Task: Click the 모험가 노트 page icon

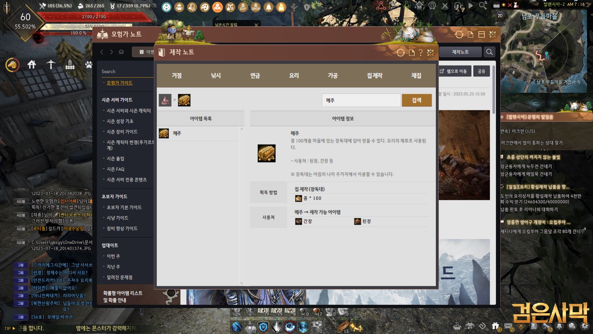Action: coord(470,35)
